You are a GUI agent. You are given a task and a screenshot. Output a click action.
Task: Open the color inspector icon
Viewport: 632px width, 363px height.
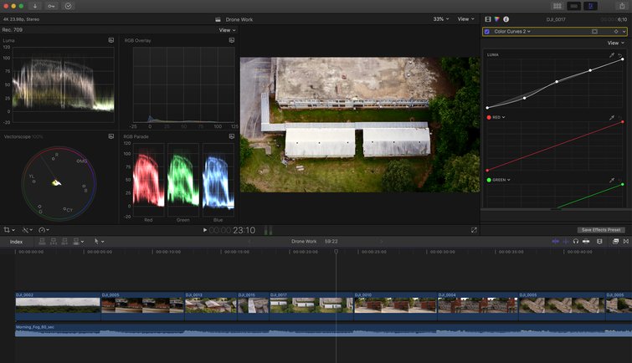[x=497, y=18]
